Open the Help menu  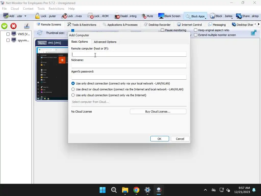[x=71, y=9]
